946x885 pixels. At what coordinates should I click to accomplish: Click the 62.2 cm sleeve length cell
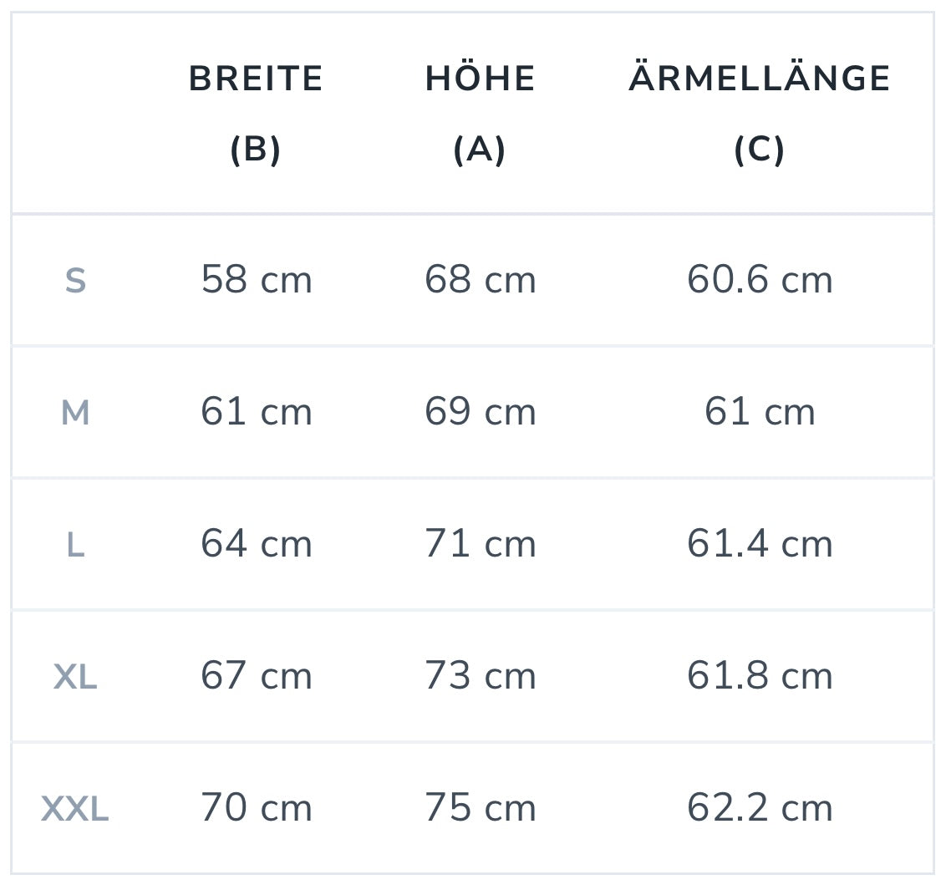click(x=760, y=808)
